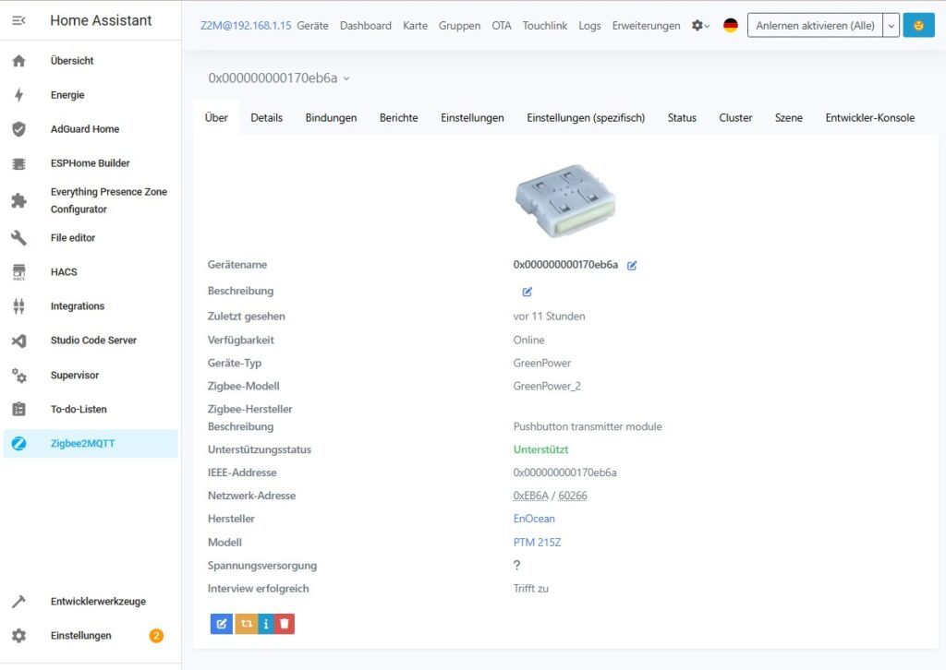
Task: Open the Logs menu item
Action: tap(589, 26)
